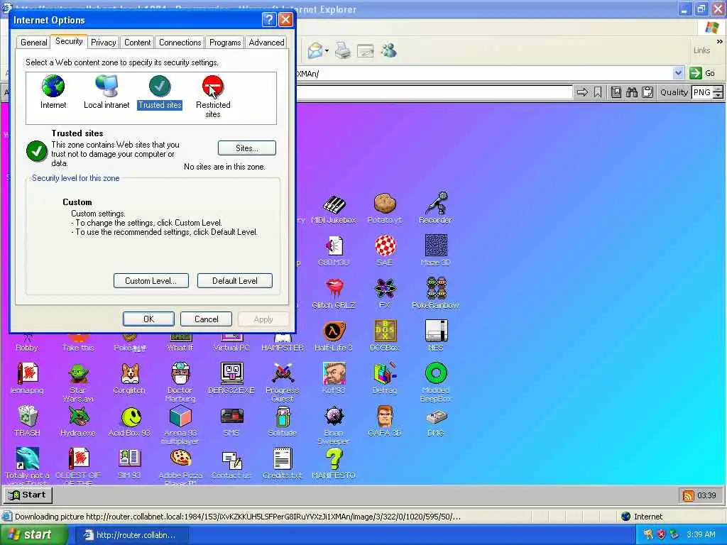Open the PokeRainbow icon
Viewport: 727px width, 545px height.
tap(436, 288)
